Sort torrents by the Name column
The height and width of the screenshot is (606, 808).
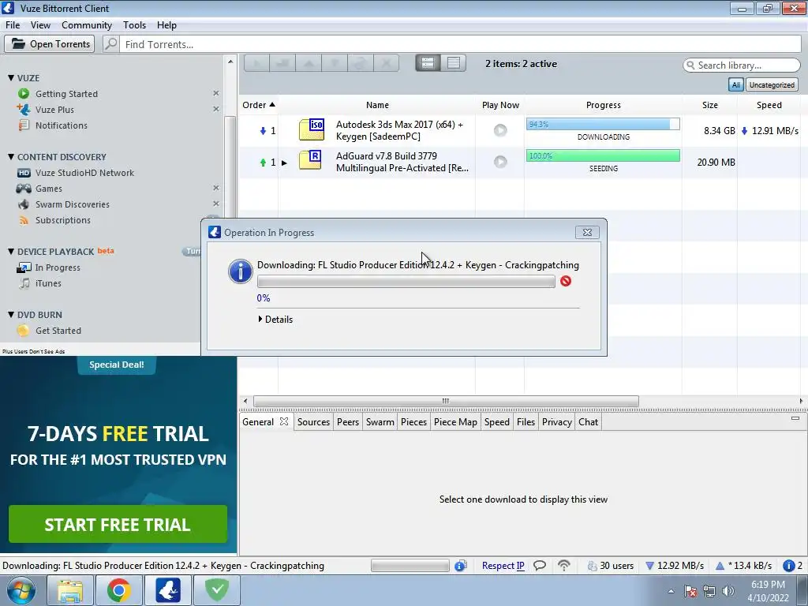(x=377, y=105)
